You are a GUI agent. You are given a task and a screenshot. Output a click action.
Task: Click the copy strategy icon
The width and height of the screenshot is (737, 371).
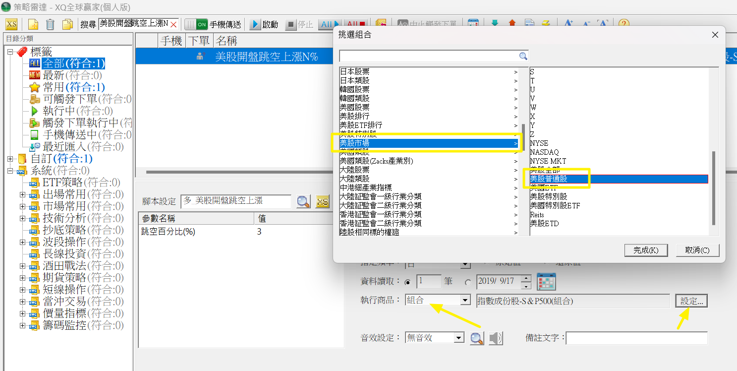tap(67, 24)
